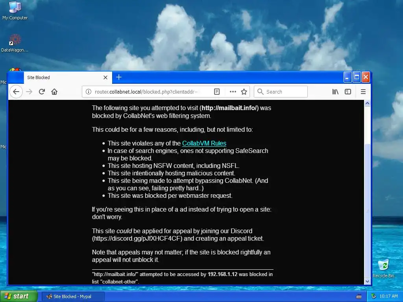Click the forward navigation arrow

tap(29, 92)
